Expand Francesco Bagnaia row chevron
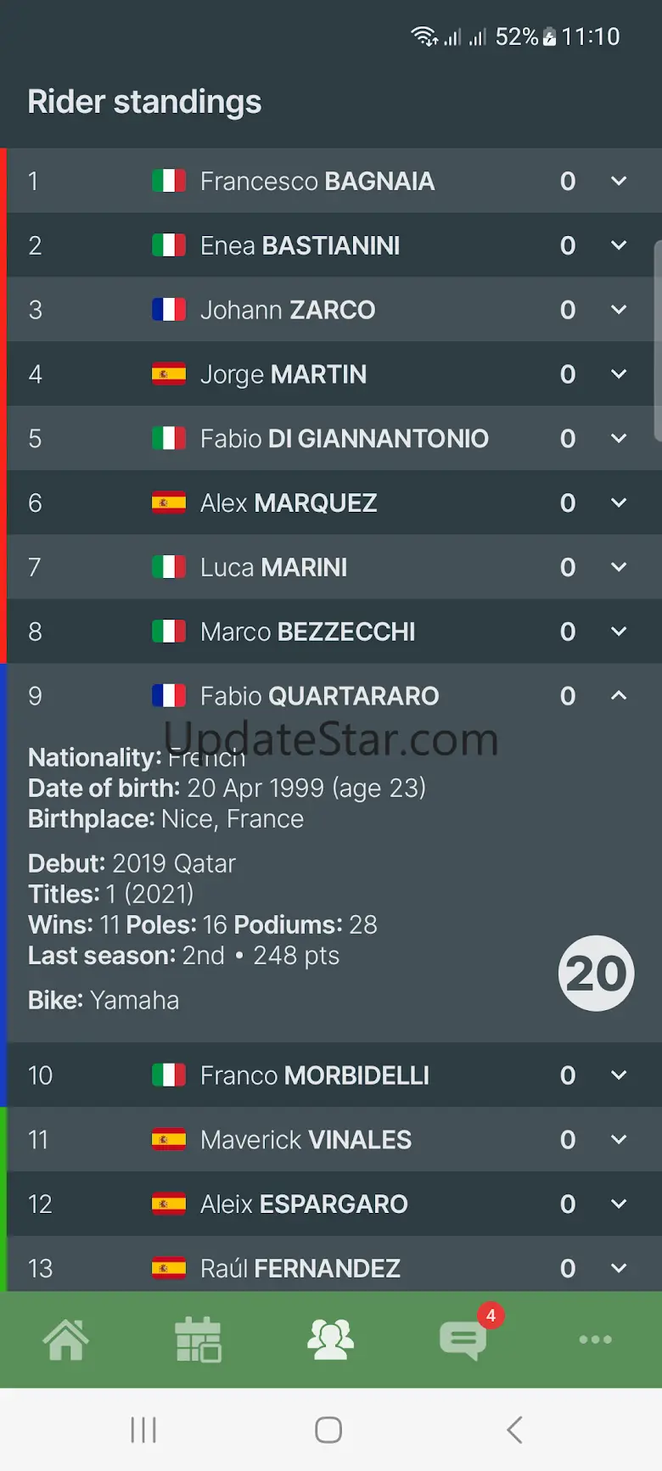Image resolution: width=662 pixels, height=1471 pixels. pos(619,181)
